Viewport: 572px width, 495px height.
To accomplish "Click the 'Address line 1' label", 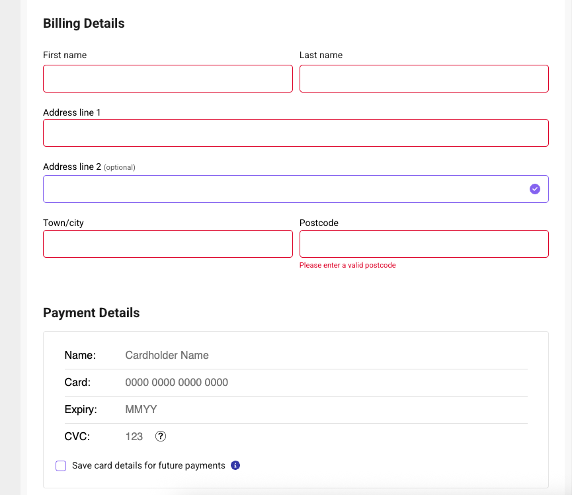I will tap(72, 112).
